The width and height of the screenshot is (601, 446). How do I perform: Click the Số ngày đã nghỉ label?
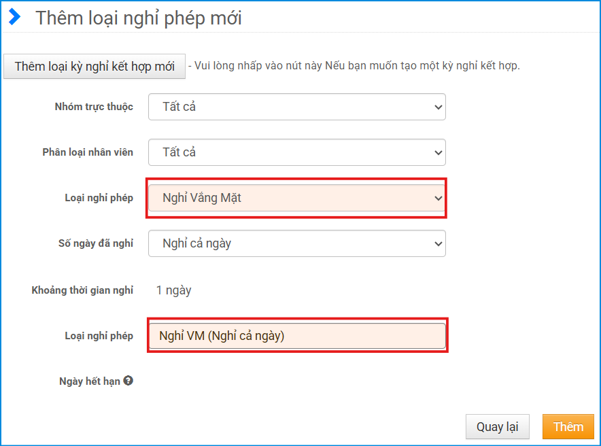96,243
